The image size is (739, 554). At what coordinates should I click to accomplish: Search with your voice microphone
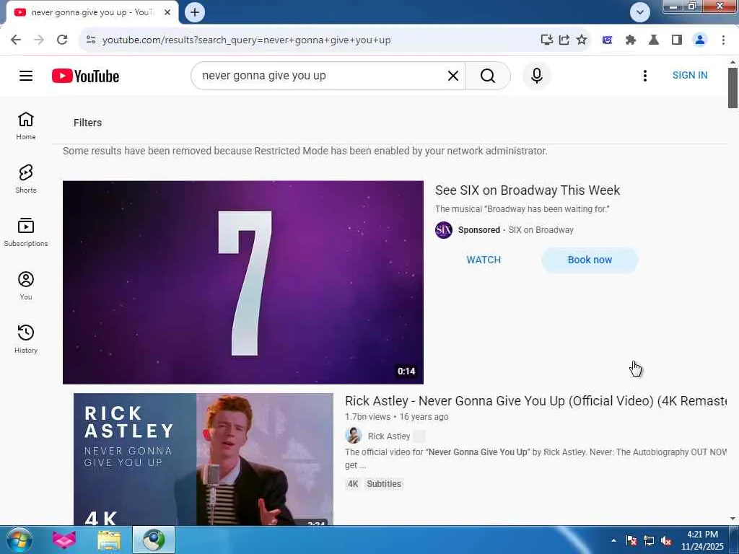pyautogui.click(x=537, y=75)
